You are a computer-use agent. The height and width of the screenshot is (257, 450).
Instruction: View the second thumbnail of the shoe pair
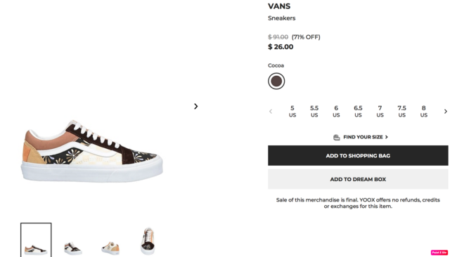click(73, 248)
